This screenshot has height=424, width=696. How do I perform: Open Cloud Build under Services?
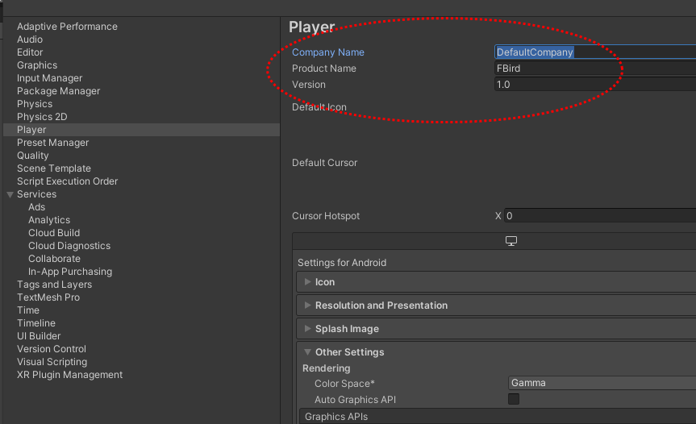(54, 233)
